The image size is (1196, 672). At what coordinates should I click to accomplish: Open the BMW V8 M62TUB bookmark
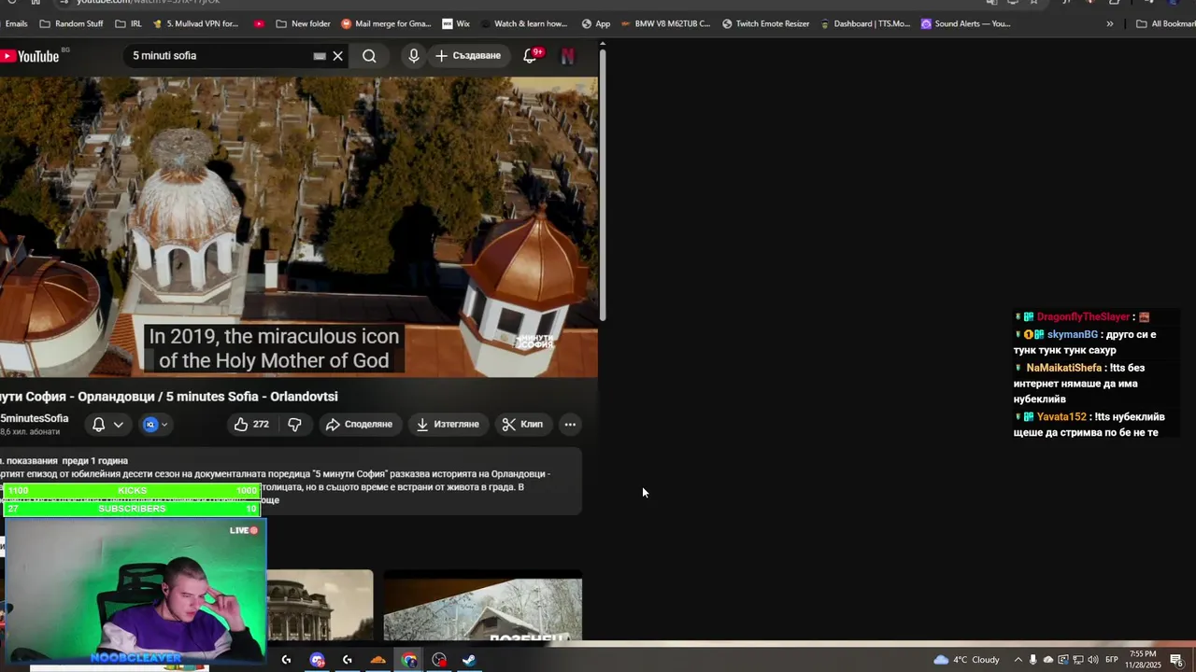click(665, 24)
